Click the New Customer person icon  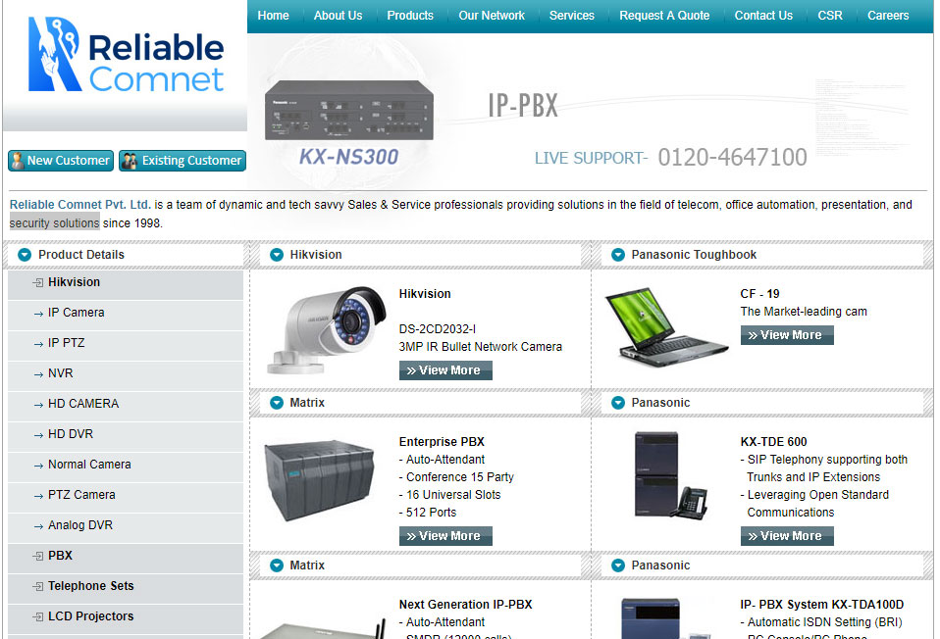[x=18, y=161]
